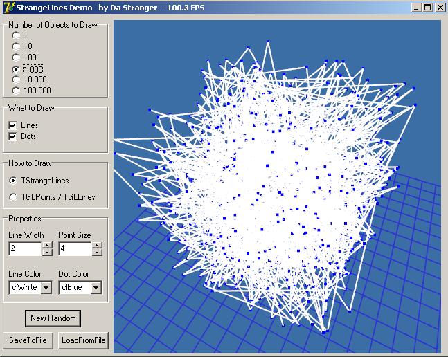Screen dimensions: 448x357
Task: Open the Dot Color dropdown arrow
Action: (x=96, y=288)
